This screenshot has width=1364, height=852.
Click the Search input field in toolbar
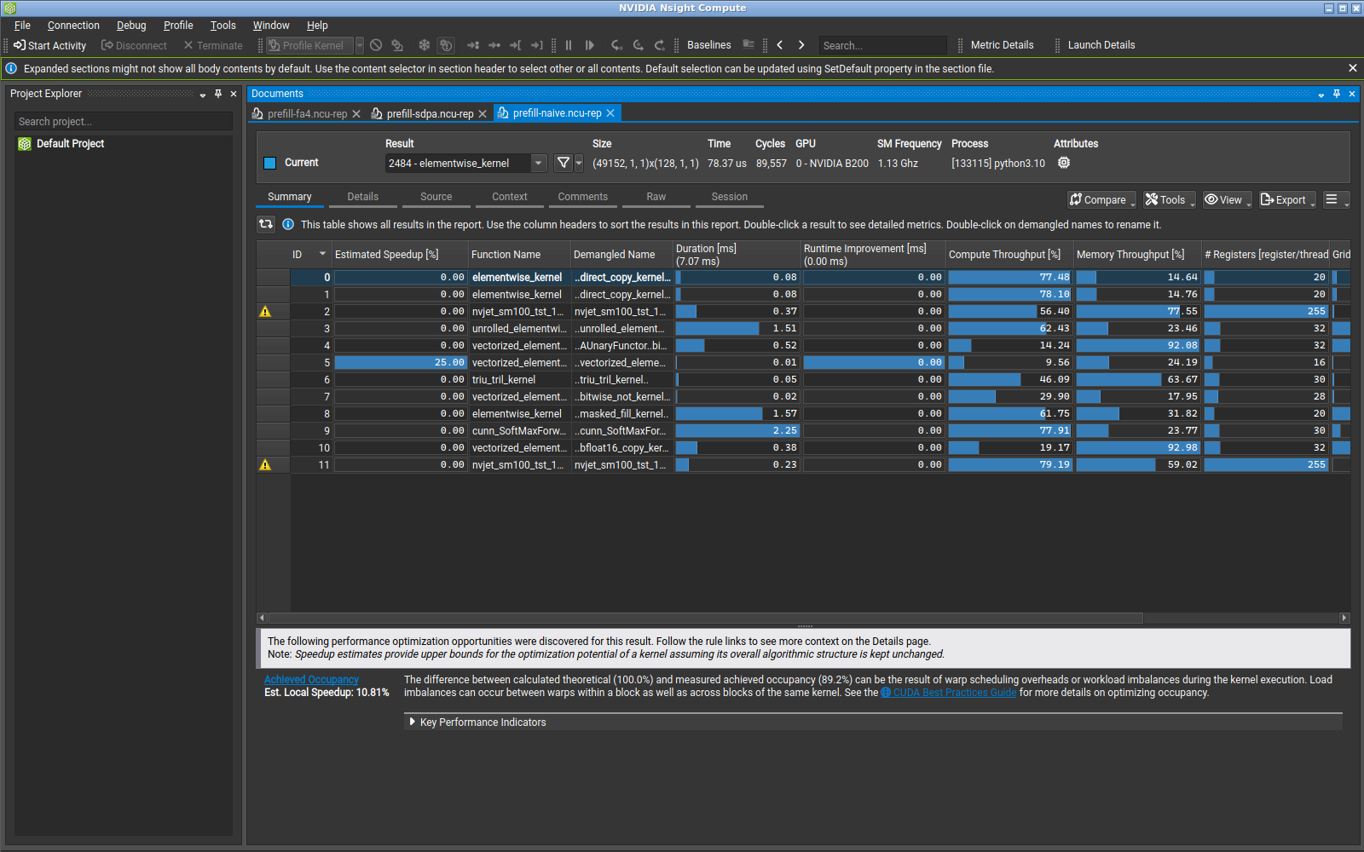[x=882, y=45]
